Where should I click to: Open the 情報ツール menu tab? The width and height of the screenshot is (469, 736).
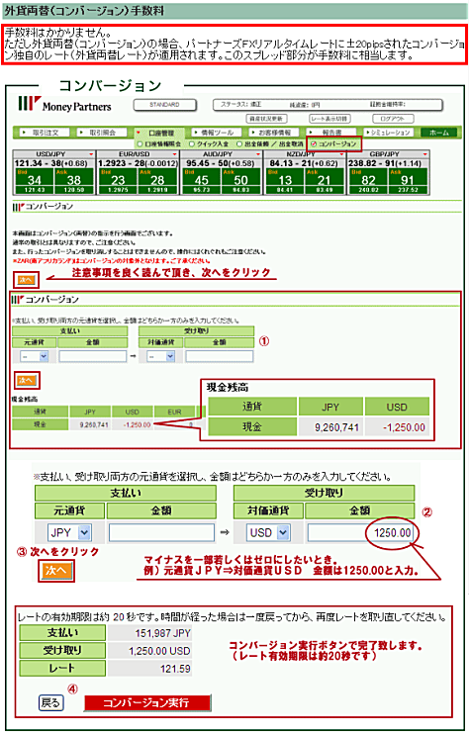pyautogui.click(x=215, y=133)
